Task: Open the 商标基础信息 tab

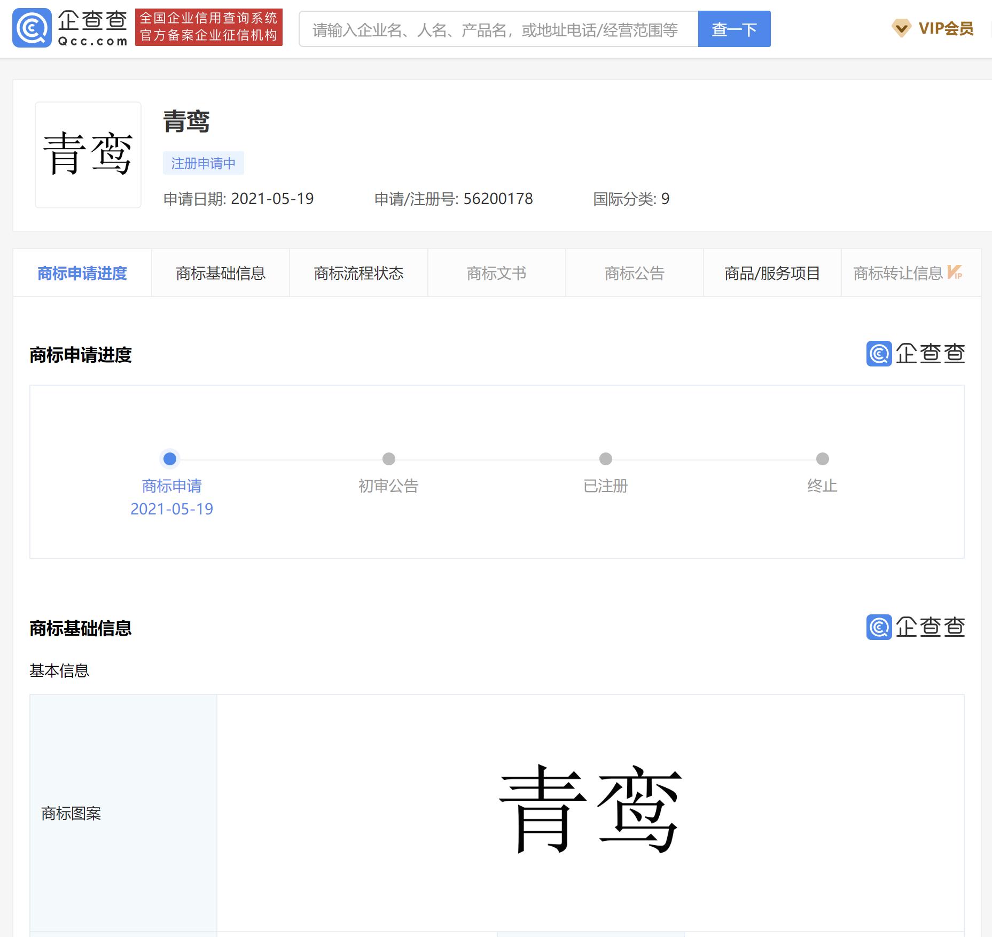Action: click(x=221, y=272)
